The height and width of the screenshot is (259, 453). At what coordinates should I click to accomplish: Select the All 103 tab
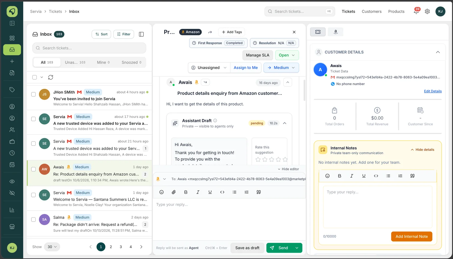(x=47, y=62)
